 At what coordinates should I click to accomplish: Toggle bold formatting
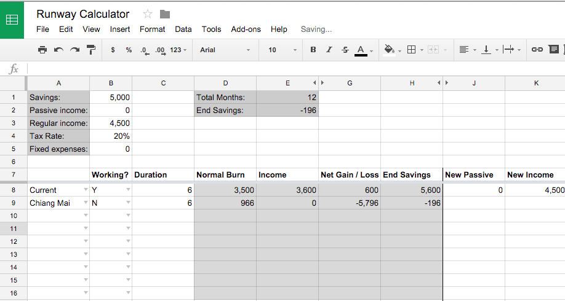click(313, 50)
